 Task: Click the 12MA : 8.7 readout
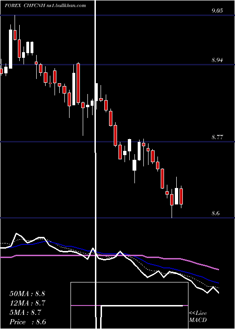(x=28, y=303)
